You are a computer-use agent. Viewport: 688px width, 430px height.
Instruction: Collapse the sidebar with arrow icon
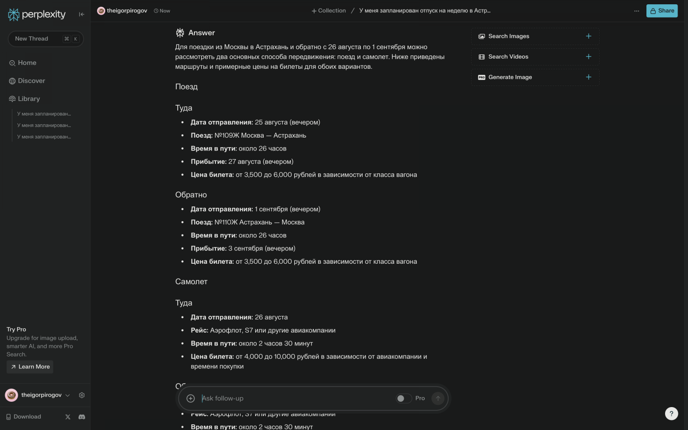[x=82, y=14]
